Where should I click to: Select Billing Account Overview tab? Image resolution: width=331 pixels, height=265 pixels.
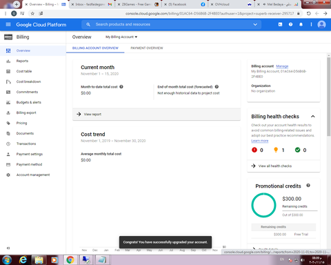[95, 48]
